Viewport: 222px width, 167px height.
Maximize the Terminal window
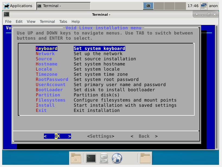point(208,14)
